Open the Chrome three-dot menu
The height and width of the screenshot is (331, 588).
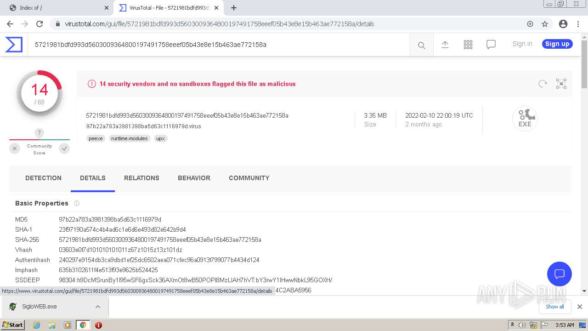pyautogui.click(x=578, y=24)
